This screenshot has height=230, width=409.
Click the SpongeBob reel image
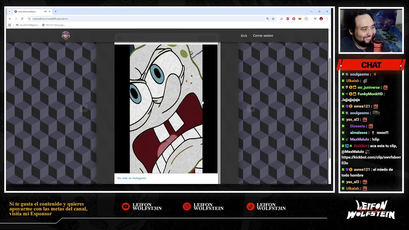pos(166,109)
